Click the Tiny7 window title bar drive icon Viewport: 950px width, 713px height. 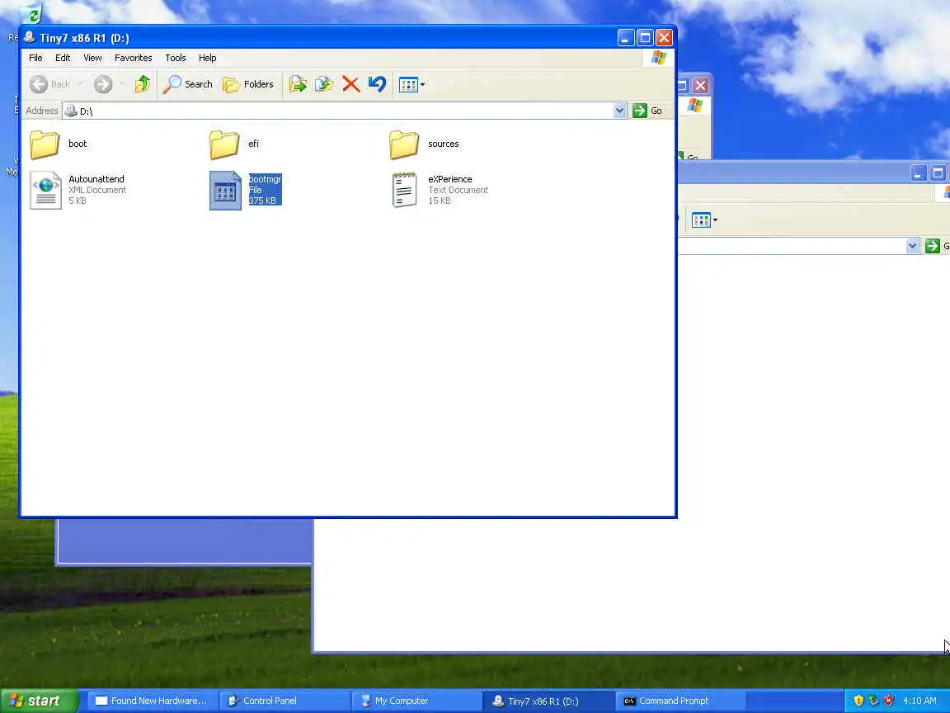[29, 37]
